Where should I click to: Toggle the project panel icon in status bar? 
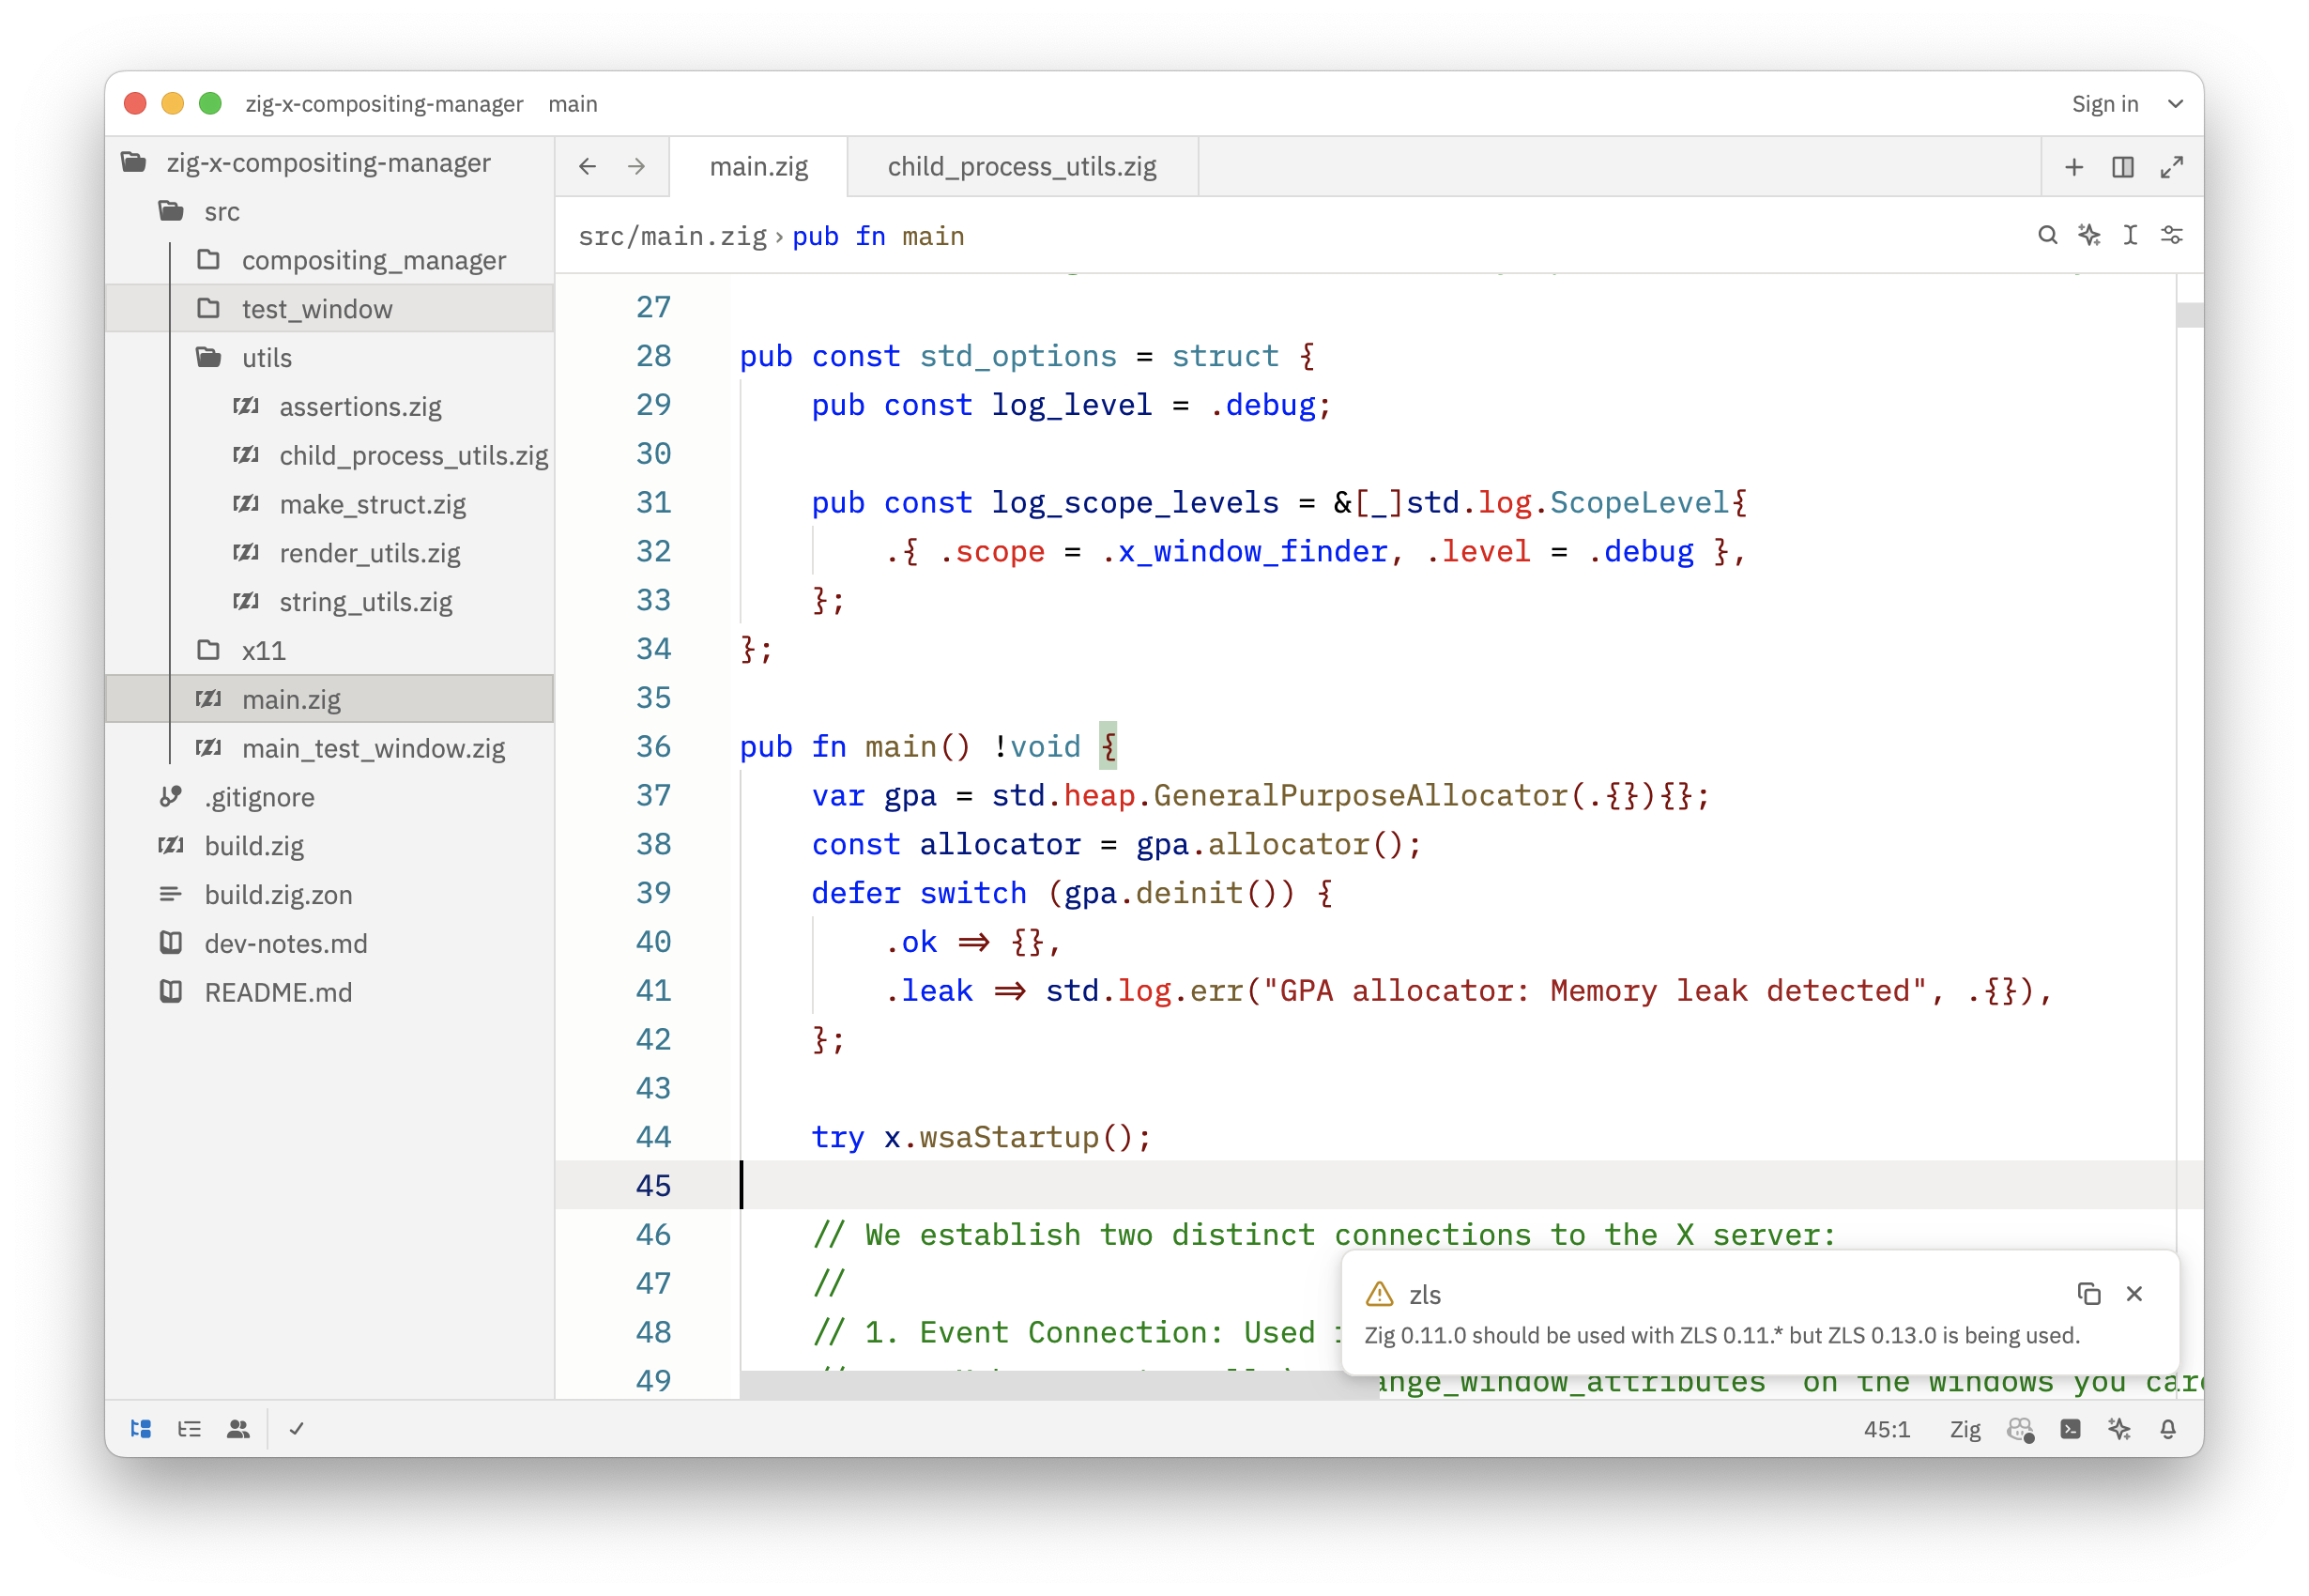(141, 1429)
